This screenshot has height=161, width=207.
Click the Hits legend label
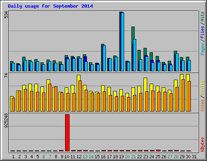[203, 17]
